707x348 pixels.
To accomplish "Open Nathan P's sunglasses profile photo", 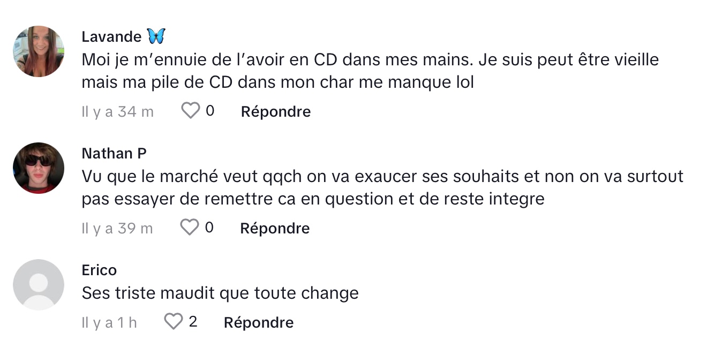I will [x=39, y=168].
